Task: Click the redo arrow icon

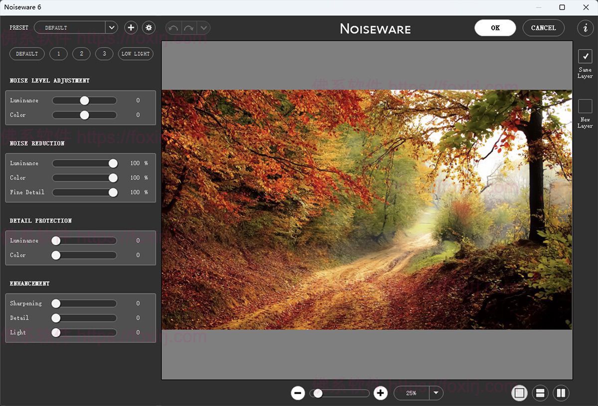Action: point(188,28)
